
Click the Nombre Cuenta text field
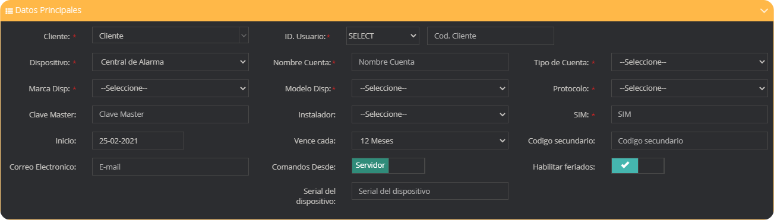point(430,62)
